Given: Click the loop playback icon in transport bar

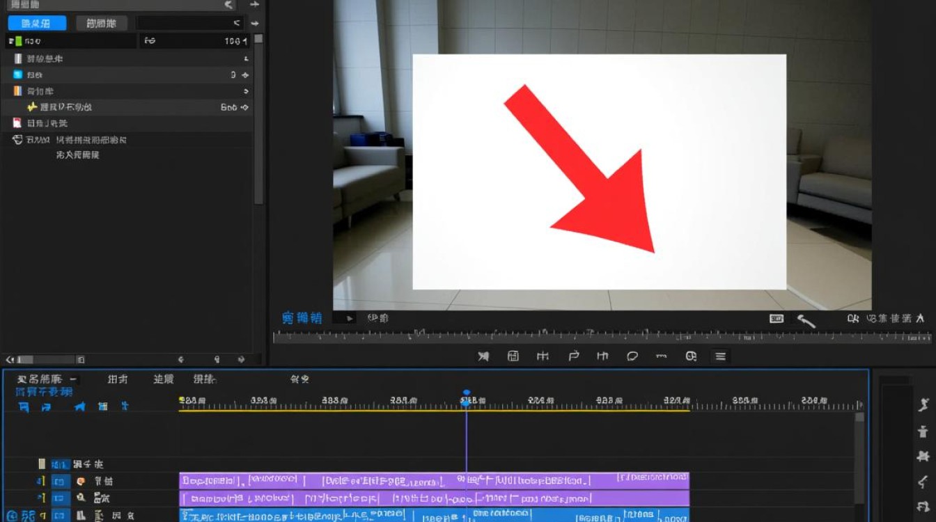Looking at the screenshot, I should click(x=632, y=356).
